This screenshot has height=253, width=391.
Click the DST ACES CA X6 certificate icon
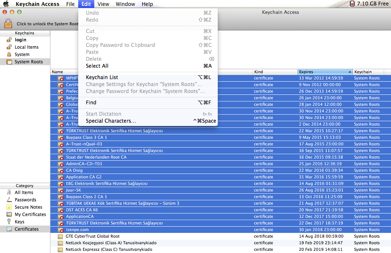coord(61,210)
